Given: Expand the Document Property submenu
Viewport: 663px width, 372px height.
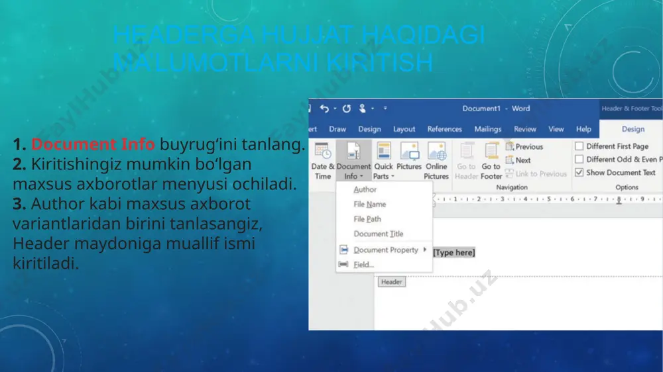Looking at the screenshot, I should tap(385, 250).
